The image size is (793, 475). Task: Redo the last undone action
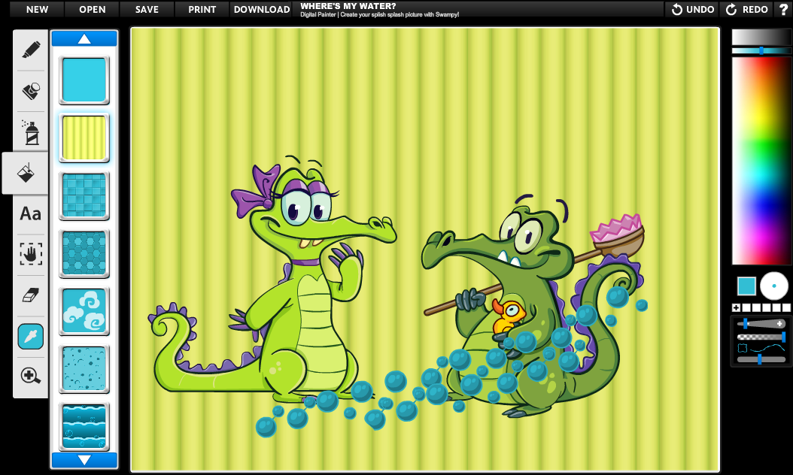coord(746,9)
